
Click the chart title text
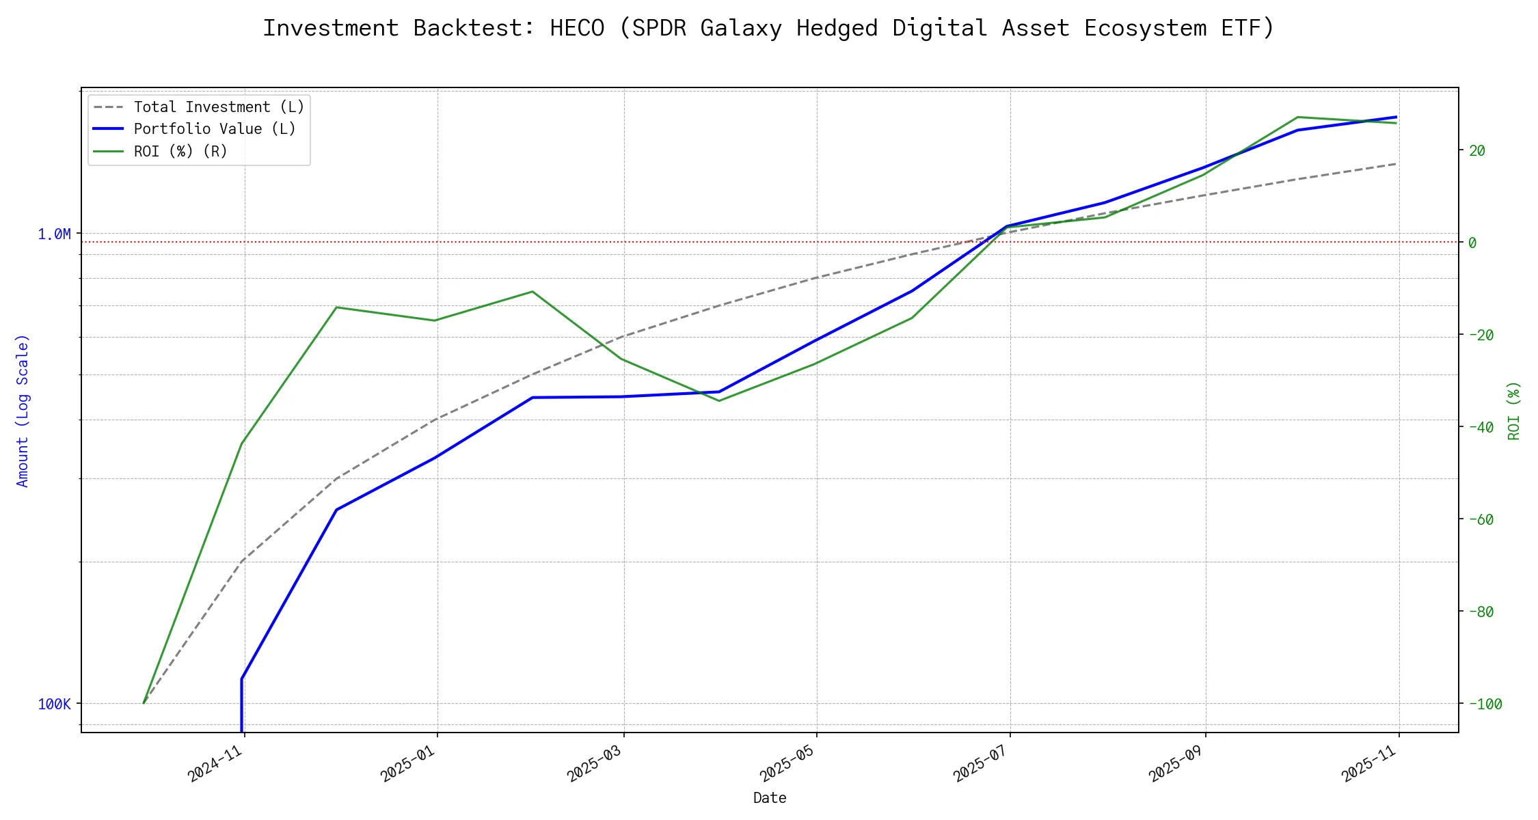click(x=768, y=28)
